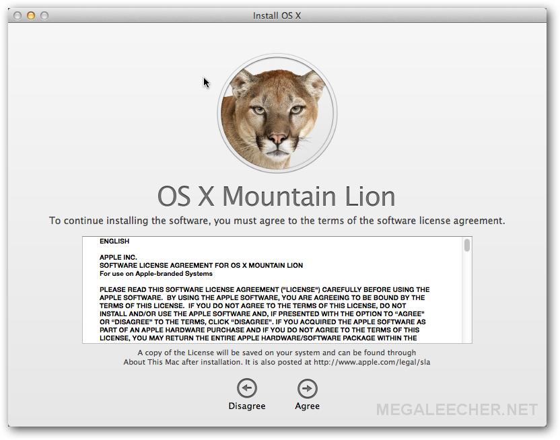
Task: Click the Agree text label
Action: [307, 406]
